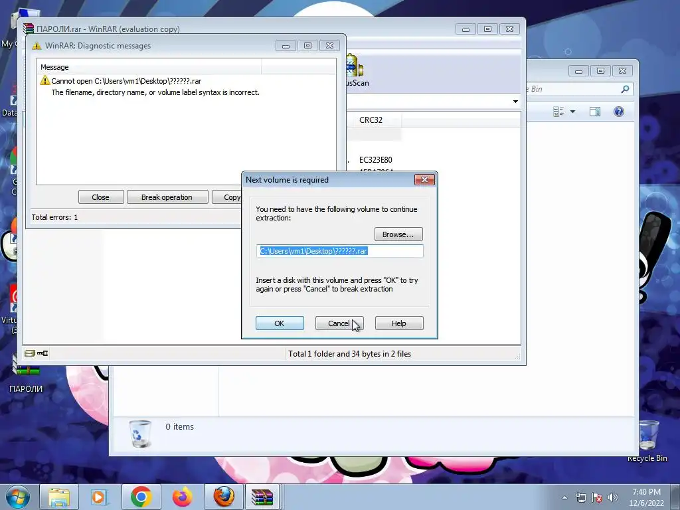The width and height of the screenshot is (680, 510).
Task: Click the volume path input field
Action: [339, 251]
